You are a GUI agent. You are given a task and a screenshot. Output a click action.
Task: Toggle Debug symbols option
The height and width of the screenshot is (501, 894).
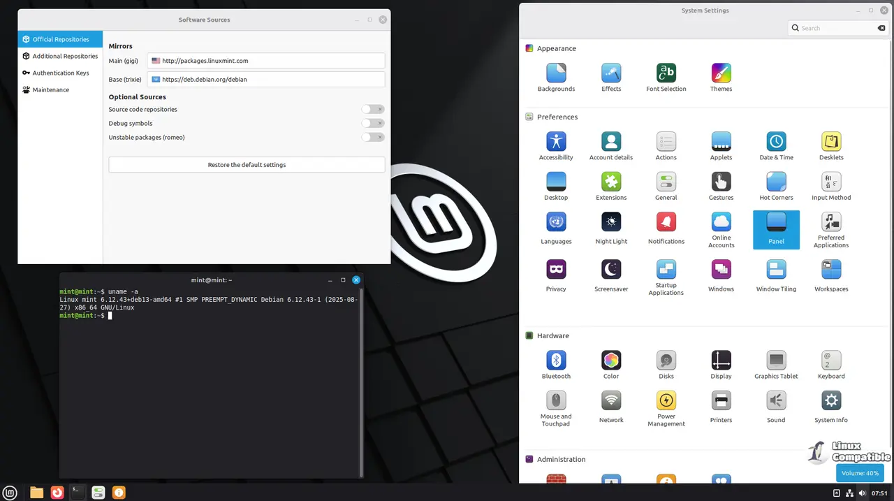point(373,123)
